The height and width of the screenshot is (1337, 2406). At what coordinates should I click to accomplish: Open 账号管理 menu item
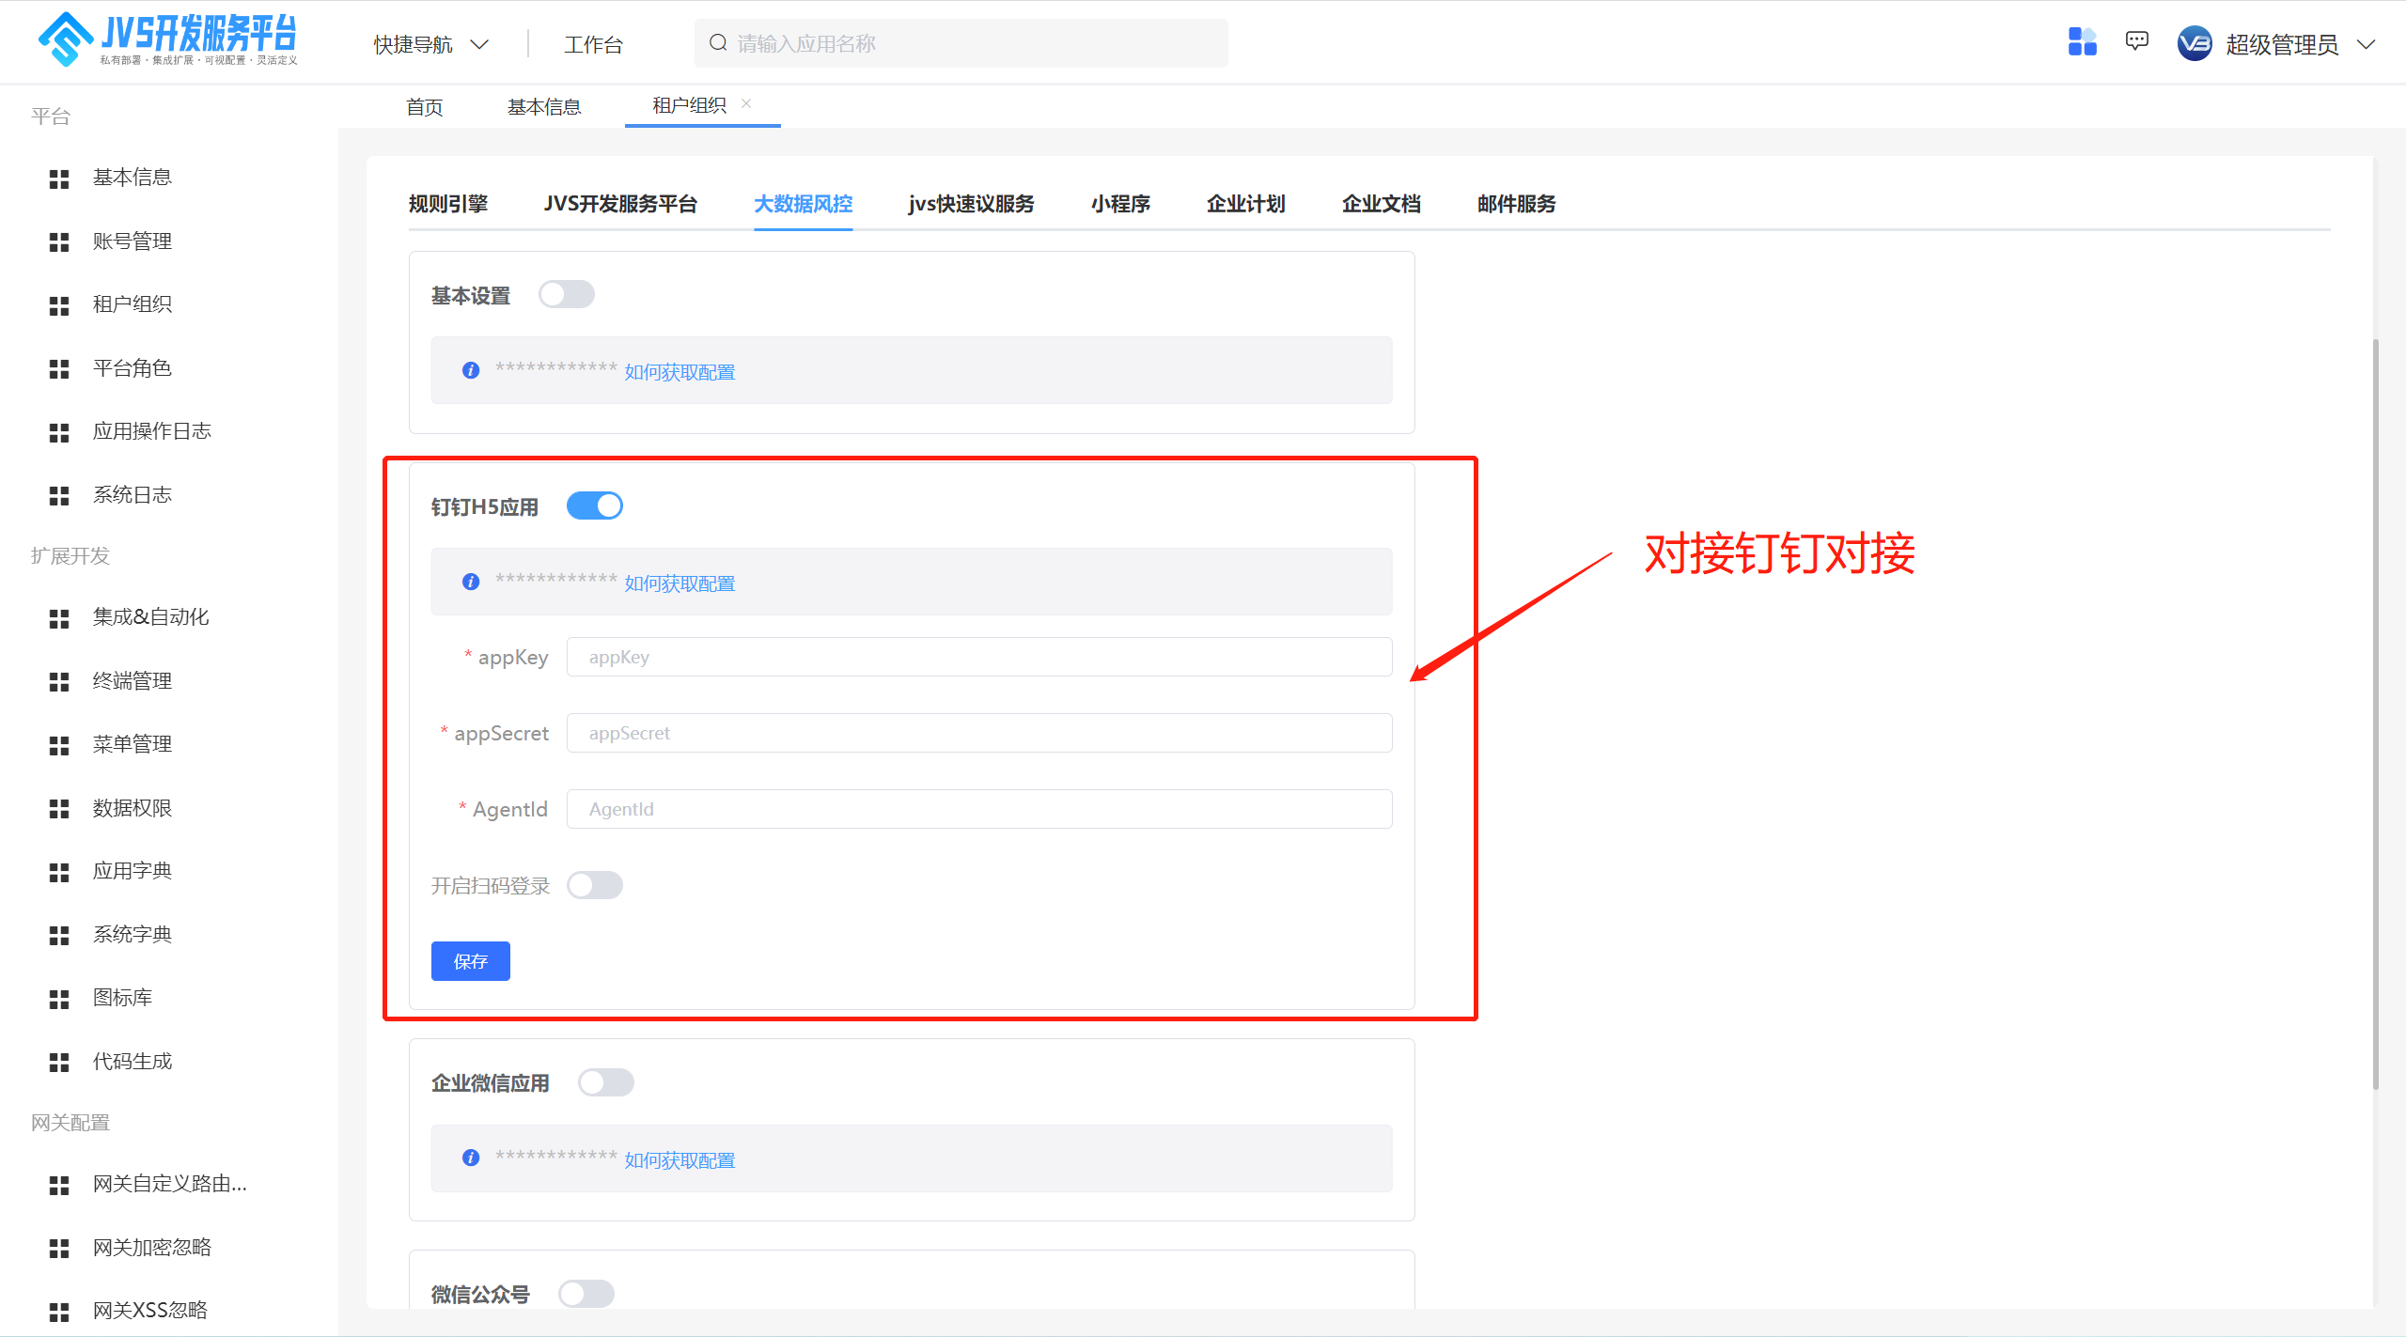click(133, 241)
